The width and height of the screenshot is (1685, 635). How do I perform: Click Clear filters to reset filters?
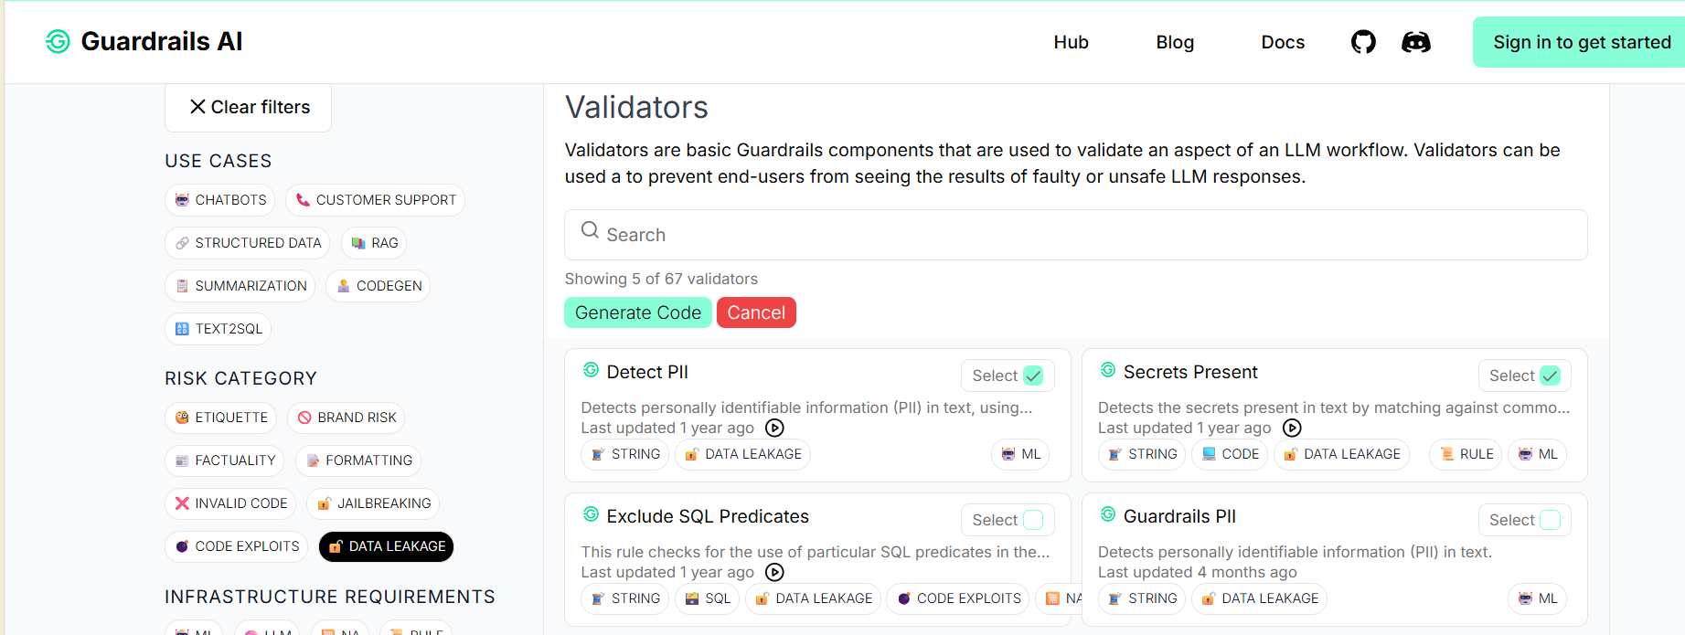[248, 107]
